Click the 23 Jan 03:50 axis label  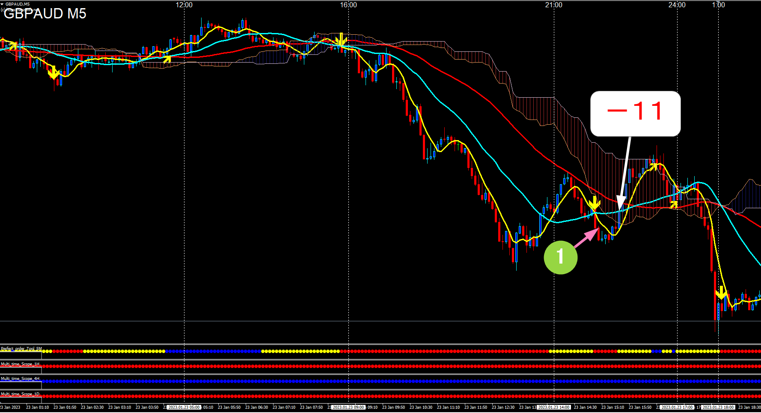pos(147,407)
